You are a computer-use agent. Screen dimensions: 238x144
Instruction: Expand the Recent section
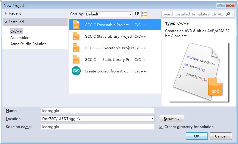click(x=6, y=13)
